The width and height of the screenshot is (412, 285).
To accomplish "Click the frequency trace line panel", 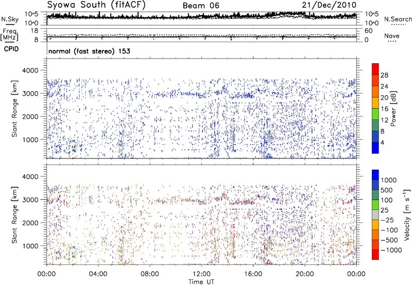I will click(201, 37).
